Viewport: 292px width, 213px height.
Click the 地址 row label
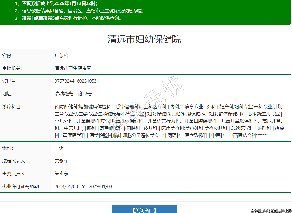pyautogui.click(x=8, y=94)
